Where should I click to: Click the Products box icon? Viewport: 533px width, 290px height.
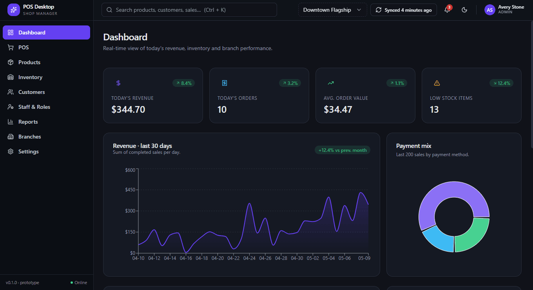[x=11, y=62]
